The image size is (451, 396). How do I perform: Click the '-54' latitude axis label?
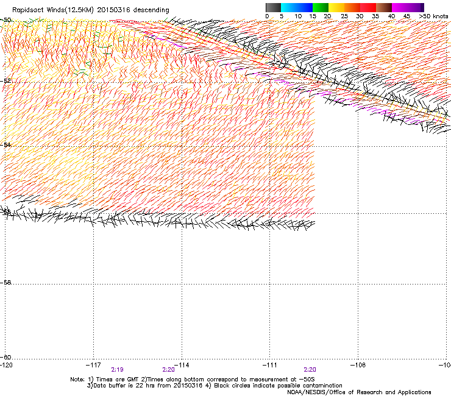click(5, 144)
